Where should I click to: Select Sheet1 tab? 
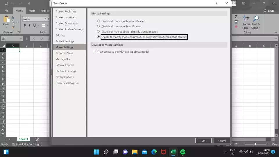(x=24, y=139)
